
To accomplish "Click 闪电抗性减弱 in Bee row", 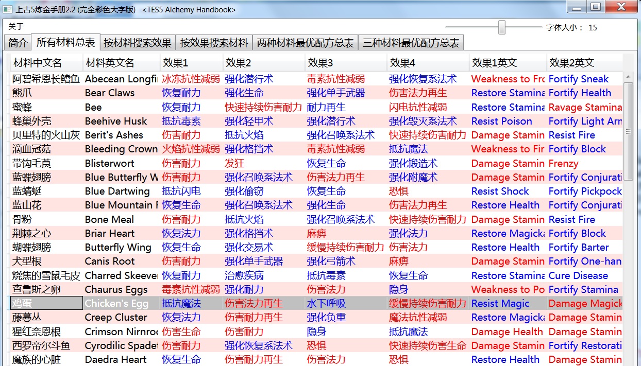I will tap(429, 107).
